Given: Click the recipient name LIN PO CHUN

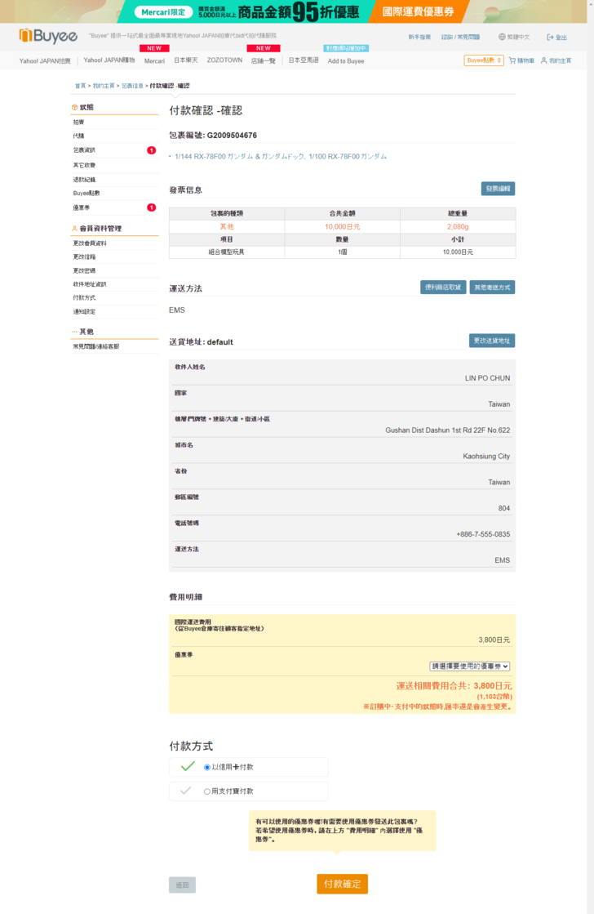Looking at the screenshot, I should [x=487, y=378].
